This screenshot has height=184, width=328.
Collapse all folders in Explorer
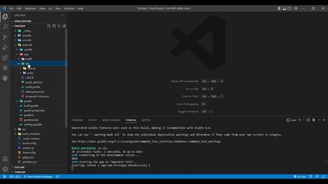coord(64,26)
